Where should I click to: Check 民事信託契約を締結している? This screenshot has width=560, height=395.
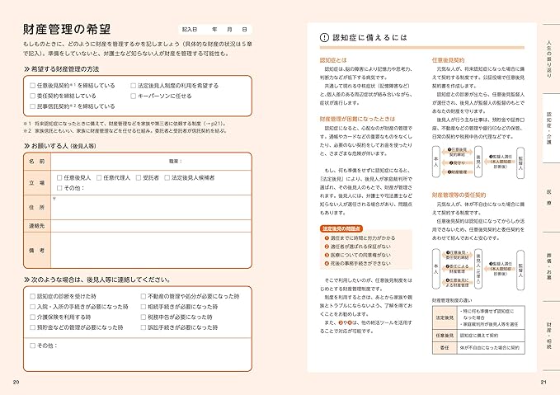click(x=32, y=106)
